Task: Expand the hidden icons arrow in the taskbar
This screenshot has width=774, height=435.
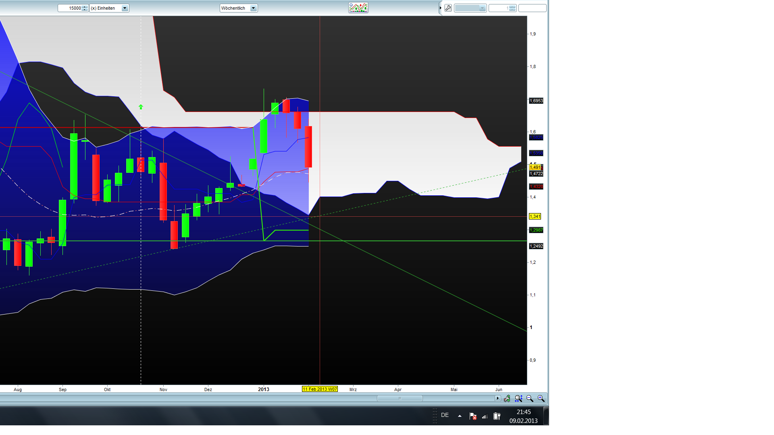Action: coord(460,415)
